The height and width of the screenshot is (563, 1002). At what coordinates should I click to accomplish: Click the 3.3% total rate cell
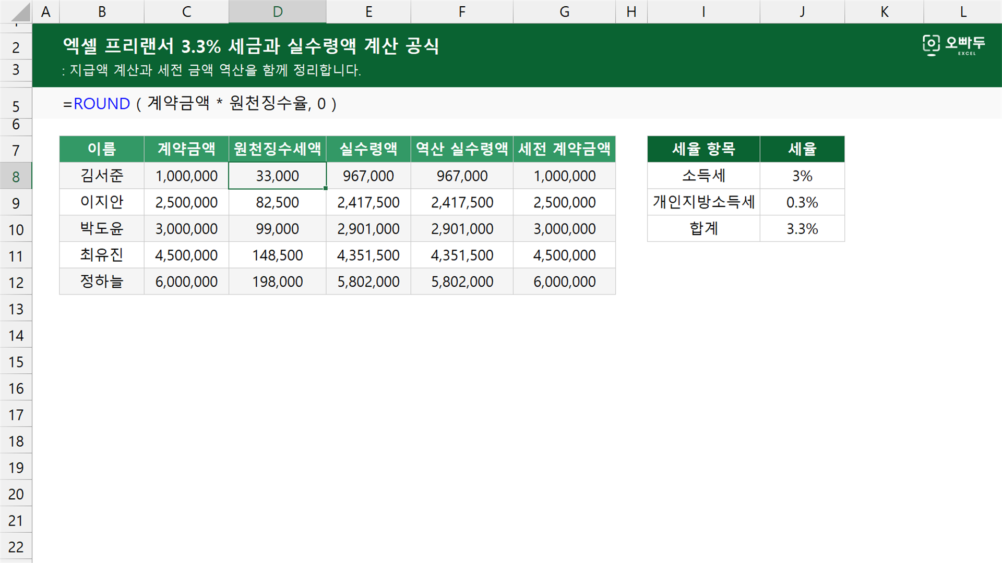(x=802, y=228)
